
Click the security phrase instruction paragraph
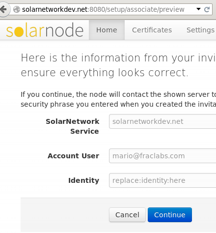click(118, 99)
